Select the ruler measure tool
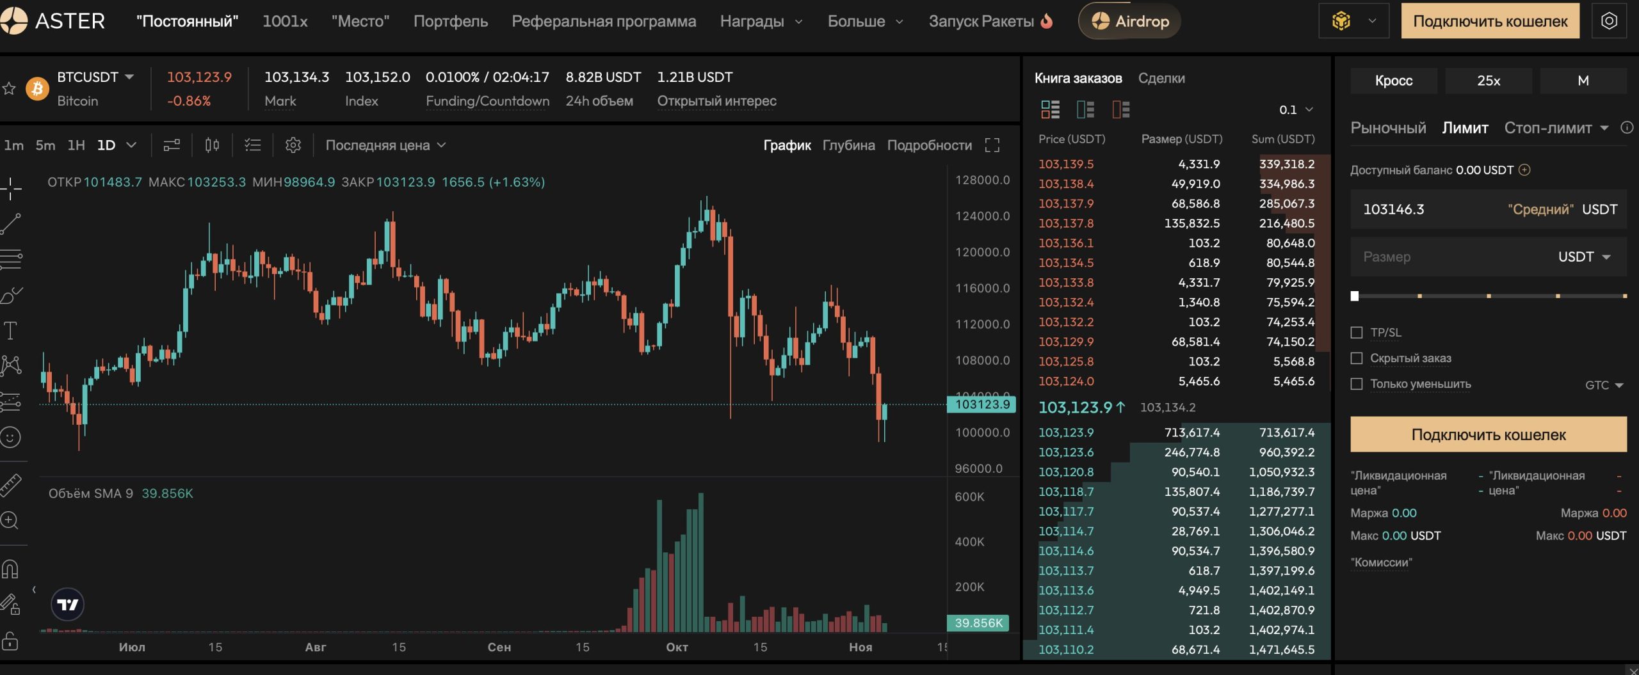Image resolution: width=1639 pixels, height=675 pixels. (11, 486)
